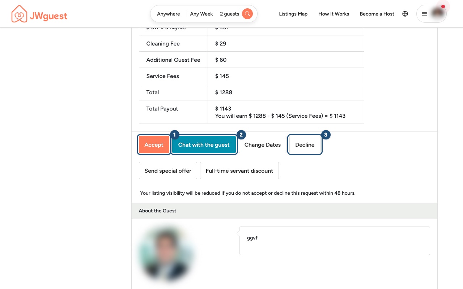Click the JWguest logo

click(x=39, y=14)
